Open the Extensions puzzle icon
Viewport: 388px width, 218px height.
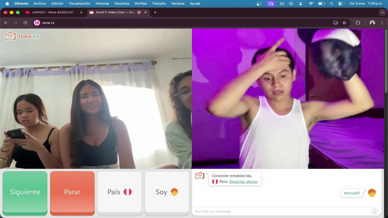(x=358, y=23)
